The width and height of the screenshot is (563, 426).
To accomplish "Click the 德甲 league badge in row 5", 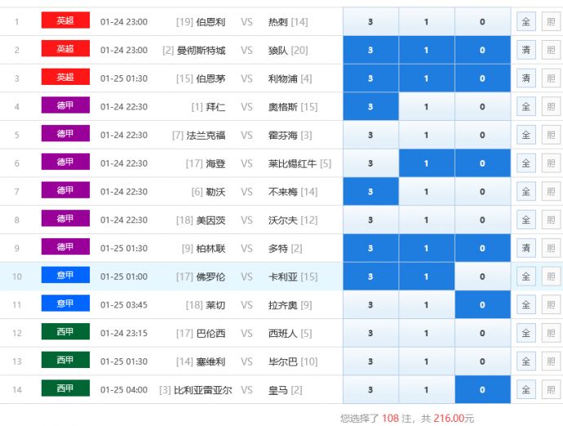I will click(x=65, y=135).
